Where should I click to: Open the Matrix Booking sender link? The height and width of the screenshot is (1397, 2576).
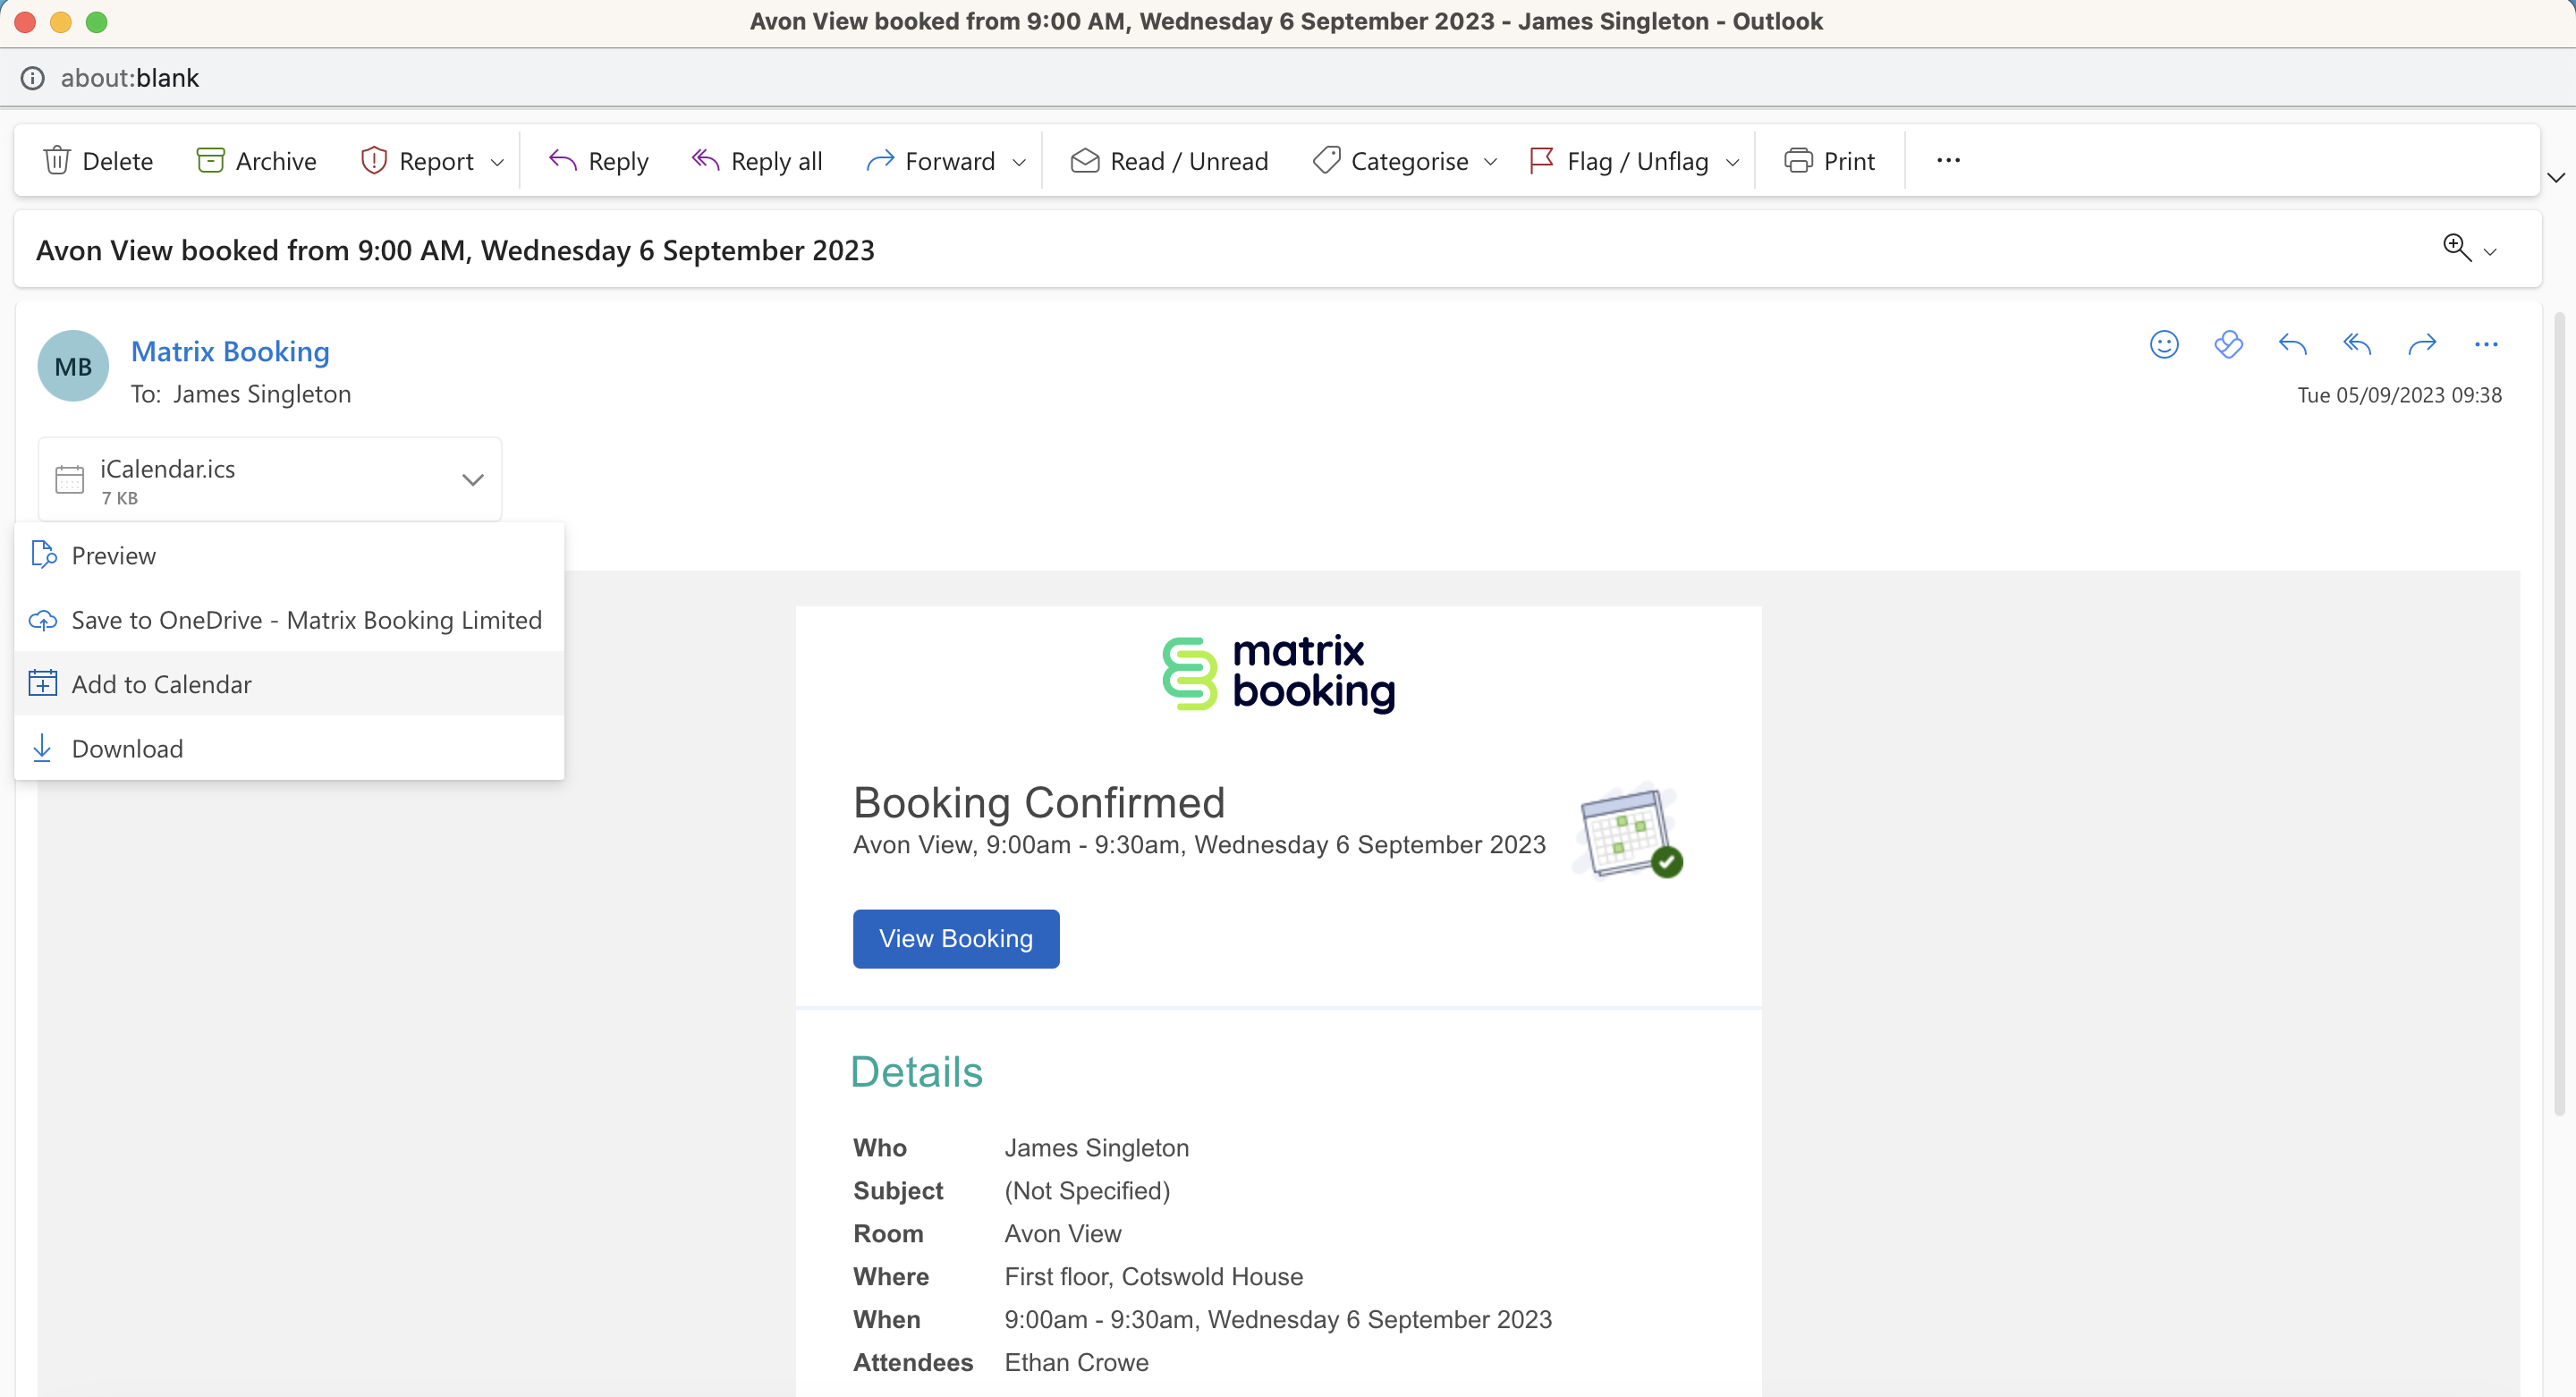pos(230,351)
